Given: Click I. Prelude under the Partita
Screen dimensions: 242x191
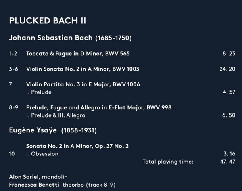Looking at the screenshot, I should click(39, 92).
